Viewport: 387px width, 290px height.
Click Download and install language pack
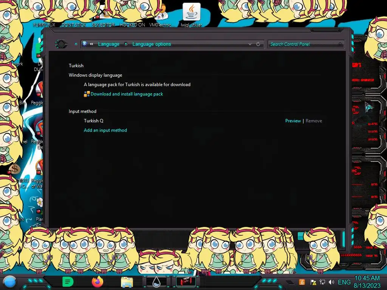coord(127,94)
